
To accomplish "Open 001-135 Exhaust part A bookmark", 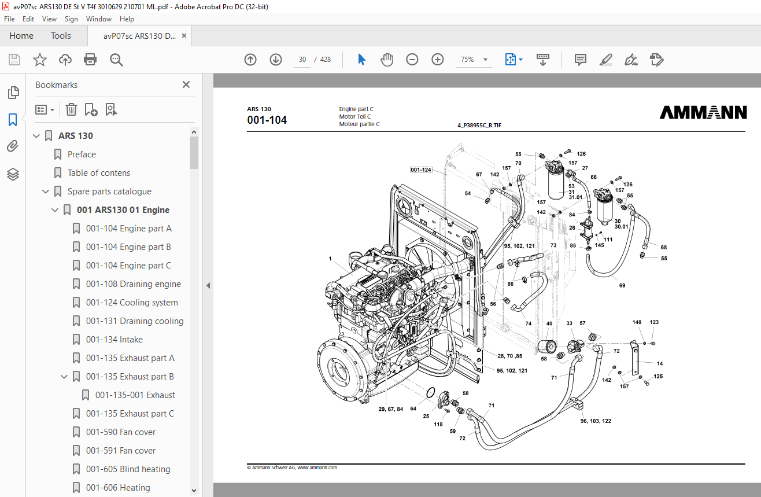I will (130, 358).
